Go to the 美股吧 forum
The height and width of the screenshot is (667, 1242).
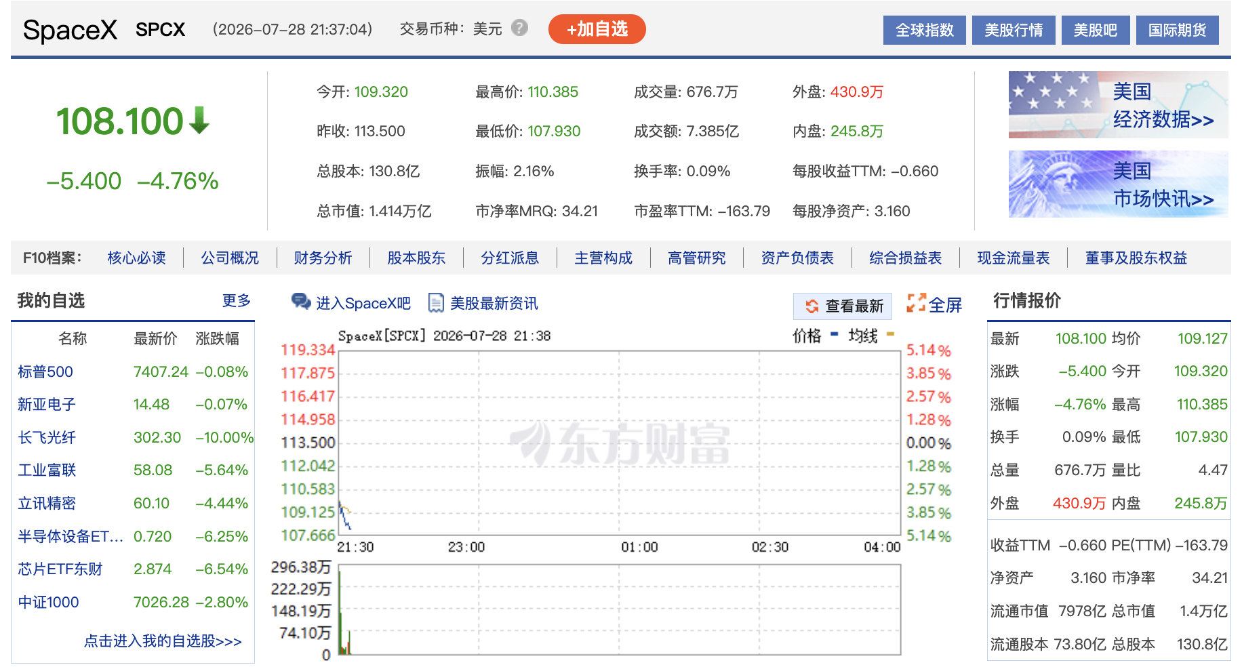1096,31
